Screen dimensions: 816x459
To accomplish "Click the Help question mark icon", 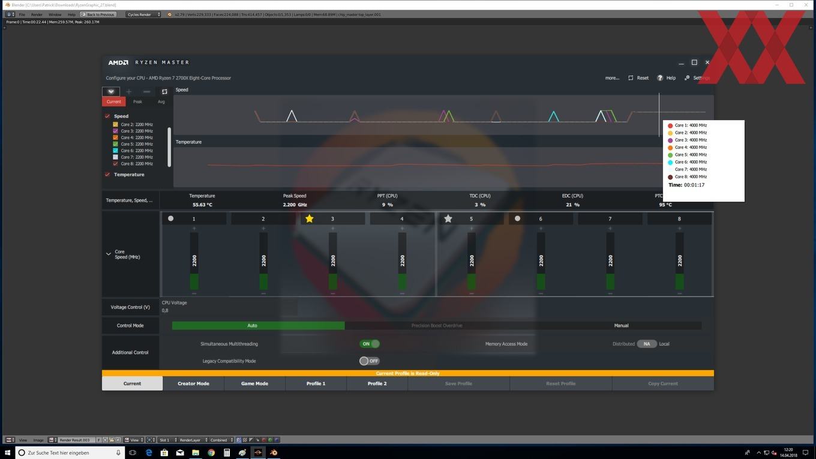I will click(x=660, y=78).
